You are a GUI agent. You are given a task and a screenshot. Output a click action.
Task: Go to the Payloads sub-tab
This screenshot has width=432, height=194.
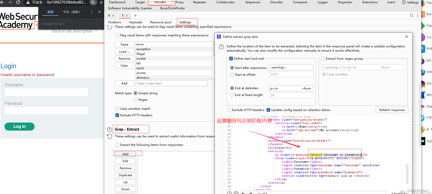(136, 22)
